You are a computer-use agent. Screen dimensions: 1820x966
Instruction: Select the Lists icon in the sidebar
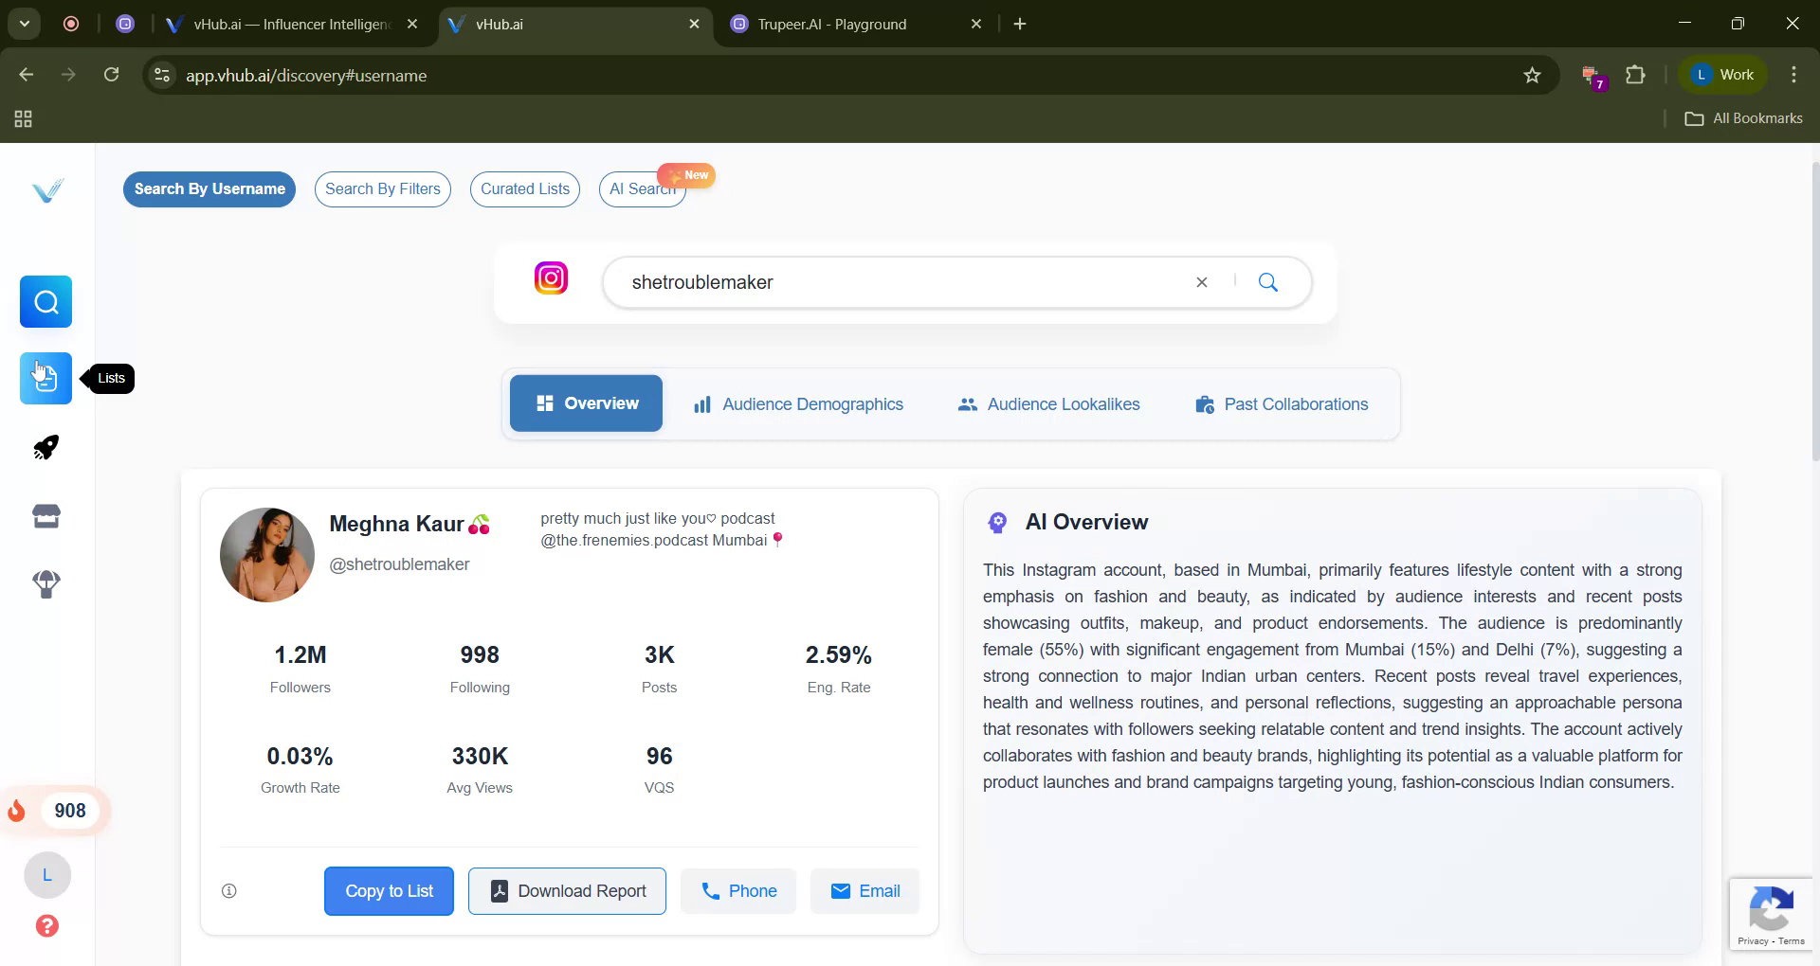tap(45, 378)
